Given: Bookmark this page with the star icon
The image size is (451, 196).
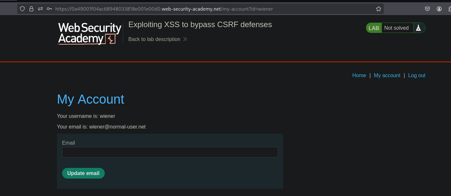Looking at the screenshot, I should coord(379,9).
